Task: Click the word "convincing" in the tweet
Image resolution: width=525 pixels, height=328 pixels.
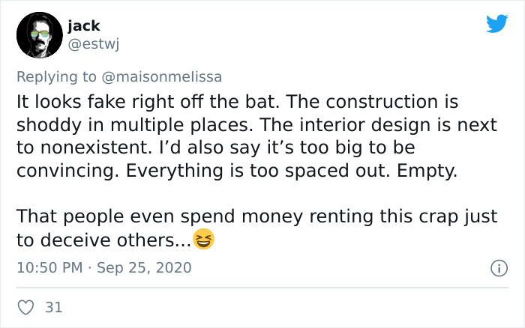Action: pyautogui.click(x=64, y=171)
